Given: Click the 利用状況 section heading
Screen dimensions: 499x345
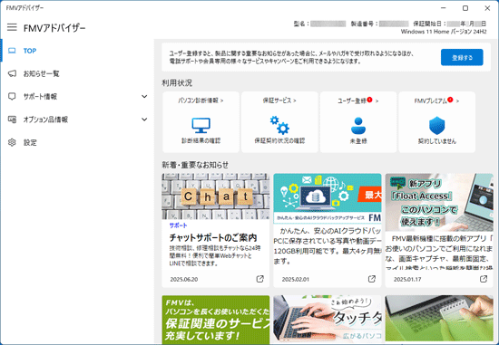Looking at the screenshot, I should pos(177,83).
